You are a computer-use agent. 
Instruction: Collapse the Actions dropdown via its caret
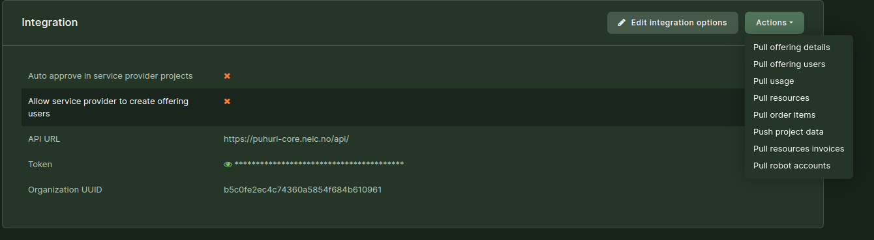791,23
